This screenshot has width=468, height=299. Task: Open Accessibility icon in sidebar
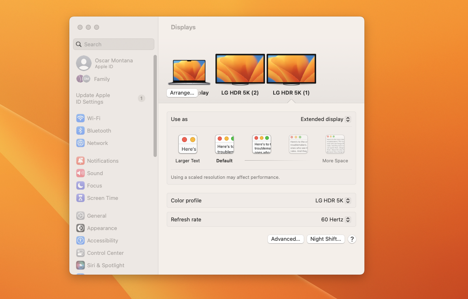(x=80, y=240)
